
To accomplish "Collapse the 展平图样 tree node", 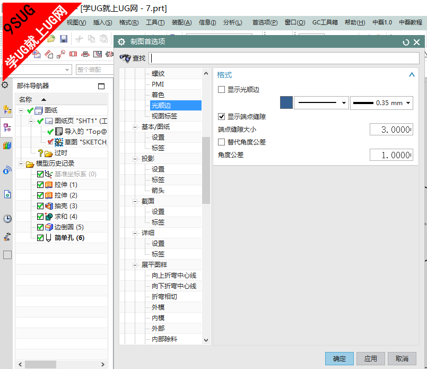I will point(135,265).
